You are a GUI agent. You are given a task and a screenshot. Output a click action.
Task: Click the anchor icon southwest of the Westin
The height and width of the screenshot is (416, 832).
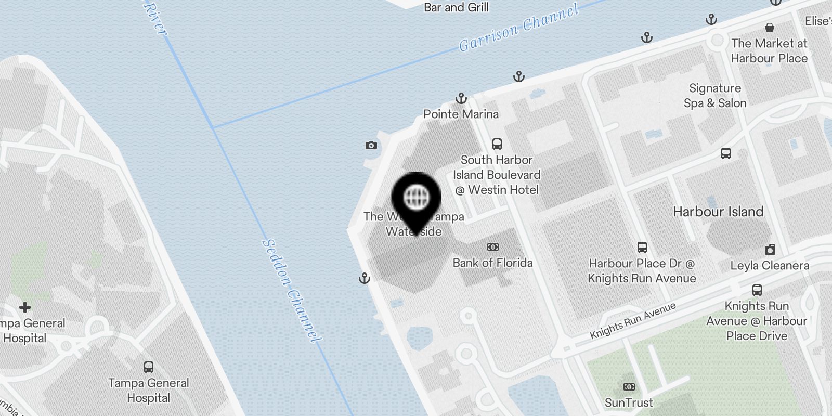[x=365, y=278]
